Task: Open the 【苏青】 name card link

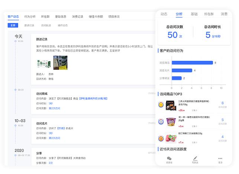Action: coord(61,128)
